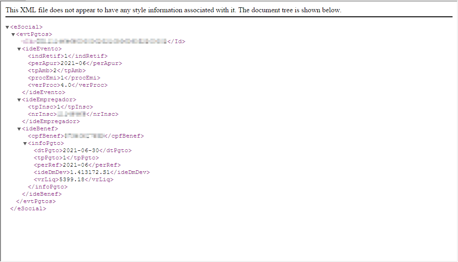Click the closing evtPgtos tag
This screenshot has height=262, width=458.
[x=36, y=202]
